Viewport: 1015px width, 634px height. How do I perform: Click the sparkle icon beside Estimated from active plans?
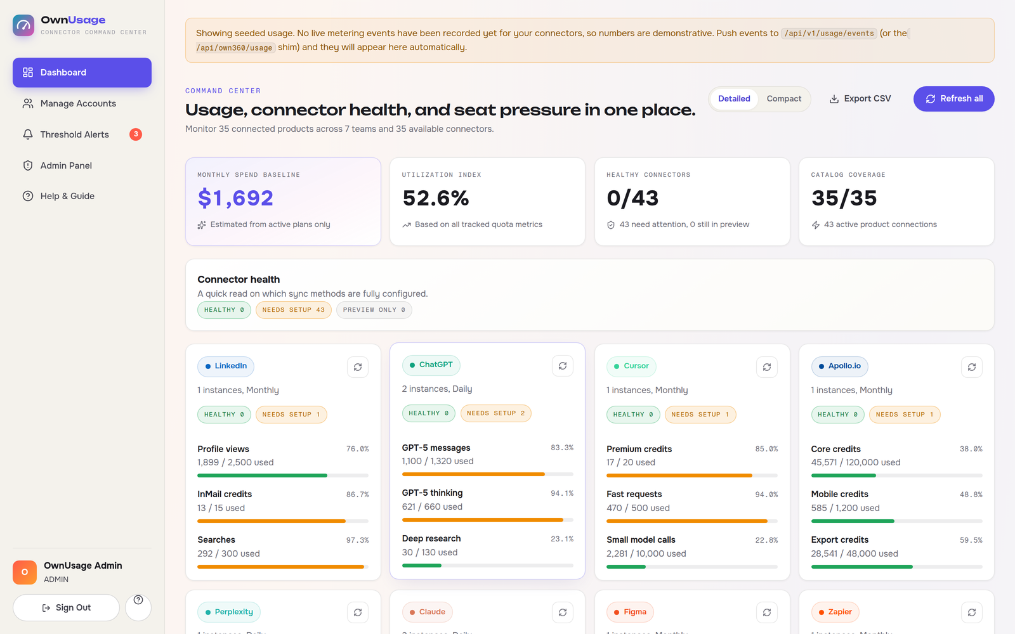202,224
